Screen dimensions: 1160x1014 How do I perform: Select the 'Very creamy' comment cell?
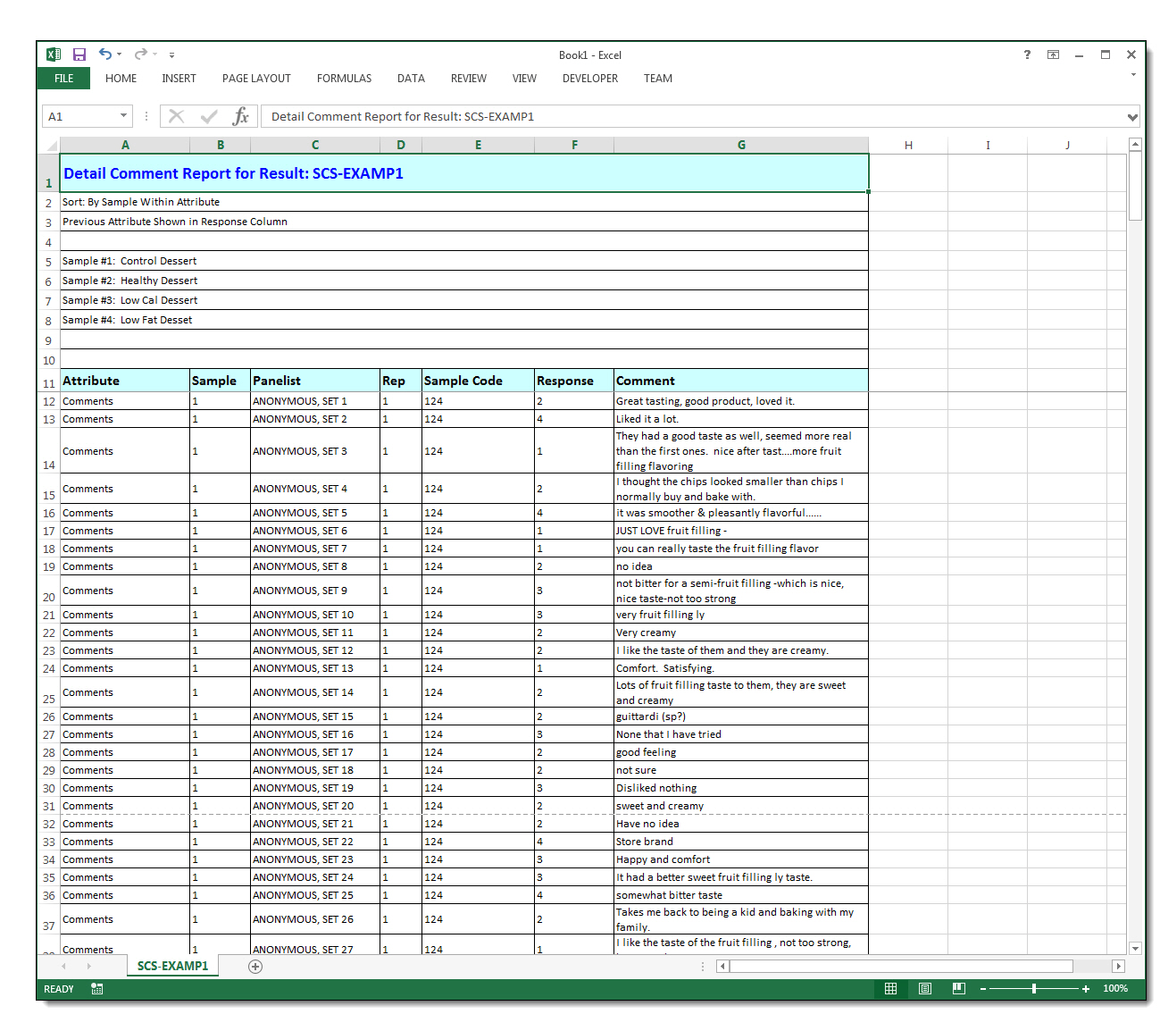[741, 633]
